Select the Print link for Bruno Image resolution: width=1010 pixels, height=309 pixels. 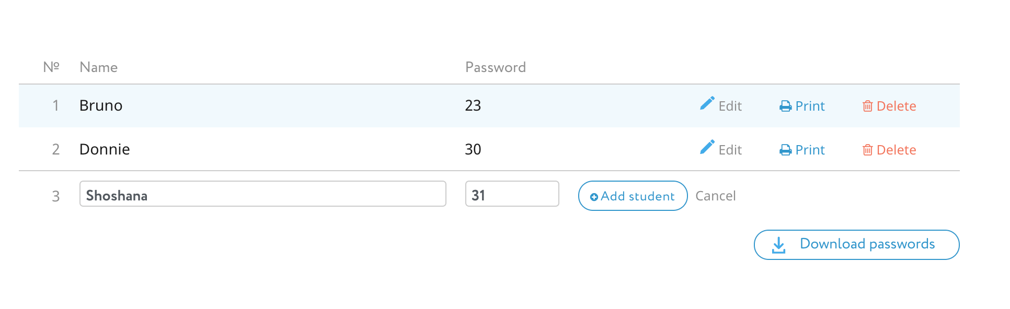click(x=810, y=106)
